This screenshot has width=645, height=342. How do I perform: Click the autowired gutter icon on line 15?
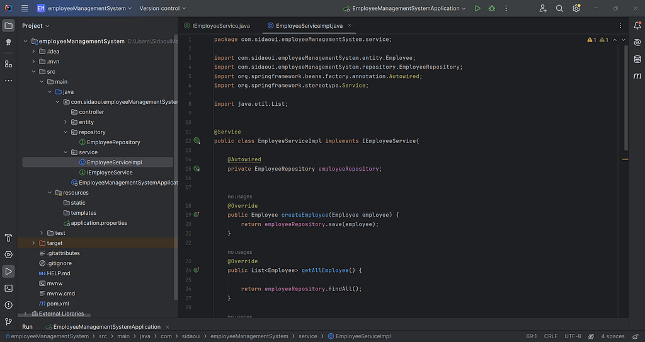tap(197, 169)
